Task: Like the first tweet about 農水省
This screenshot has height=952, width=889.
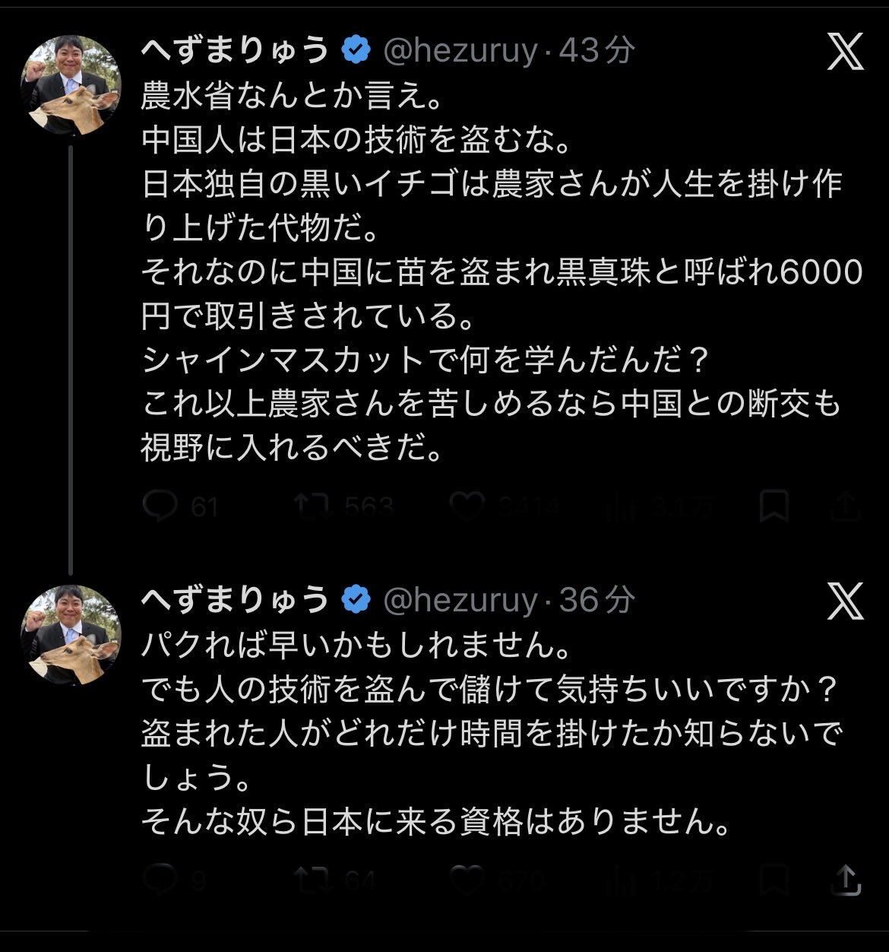Action: point(467,506)
